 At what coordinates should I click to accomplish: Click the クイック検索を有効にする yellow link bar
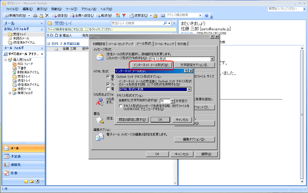[111, 29]
